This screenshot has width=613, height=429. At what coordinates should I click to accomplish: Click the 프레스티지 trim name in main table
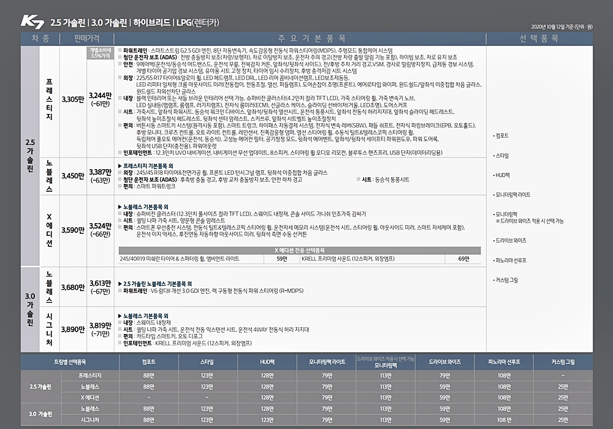pyautogui.click(x=49, y=99)
